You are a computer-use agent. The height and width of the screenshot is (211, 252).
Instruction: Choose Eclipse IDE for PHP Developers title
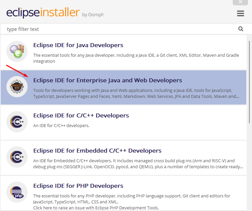tap(78, 186)
